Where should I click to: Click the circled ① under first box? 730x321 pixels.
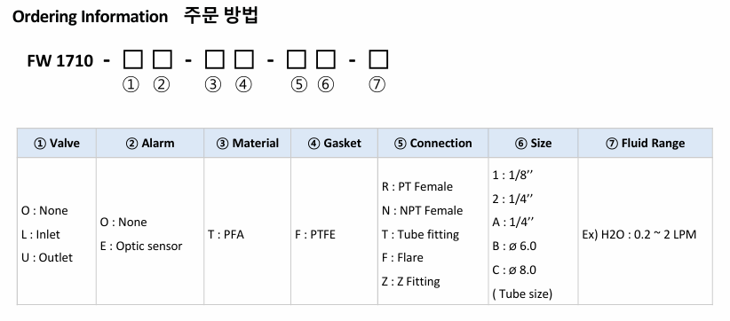[x=131, y=85]
